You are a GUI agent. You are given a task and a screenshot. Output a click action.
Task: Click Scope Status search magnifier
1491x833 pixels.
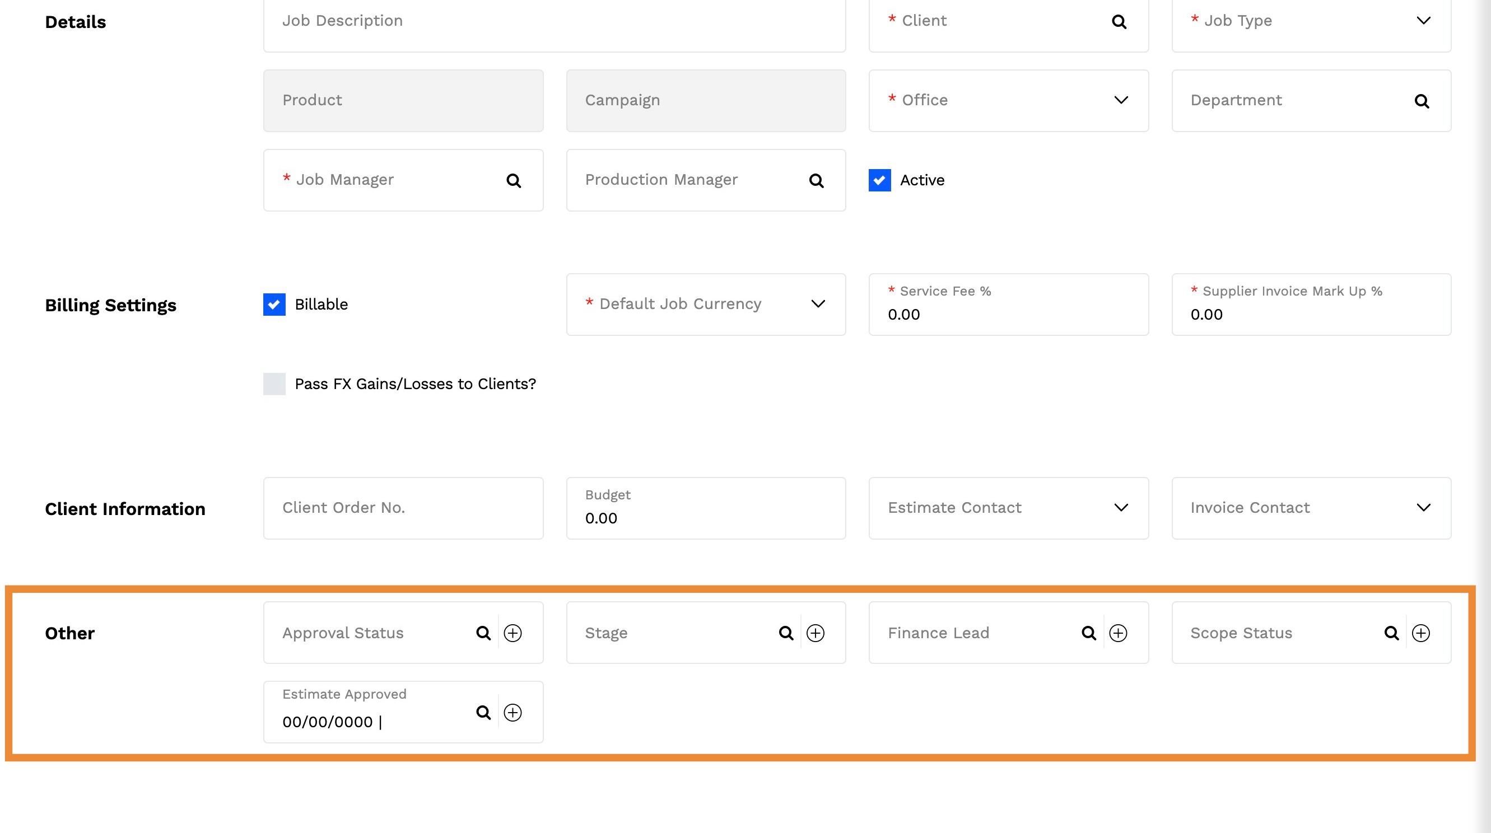pos(1391,633)
